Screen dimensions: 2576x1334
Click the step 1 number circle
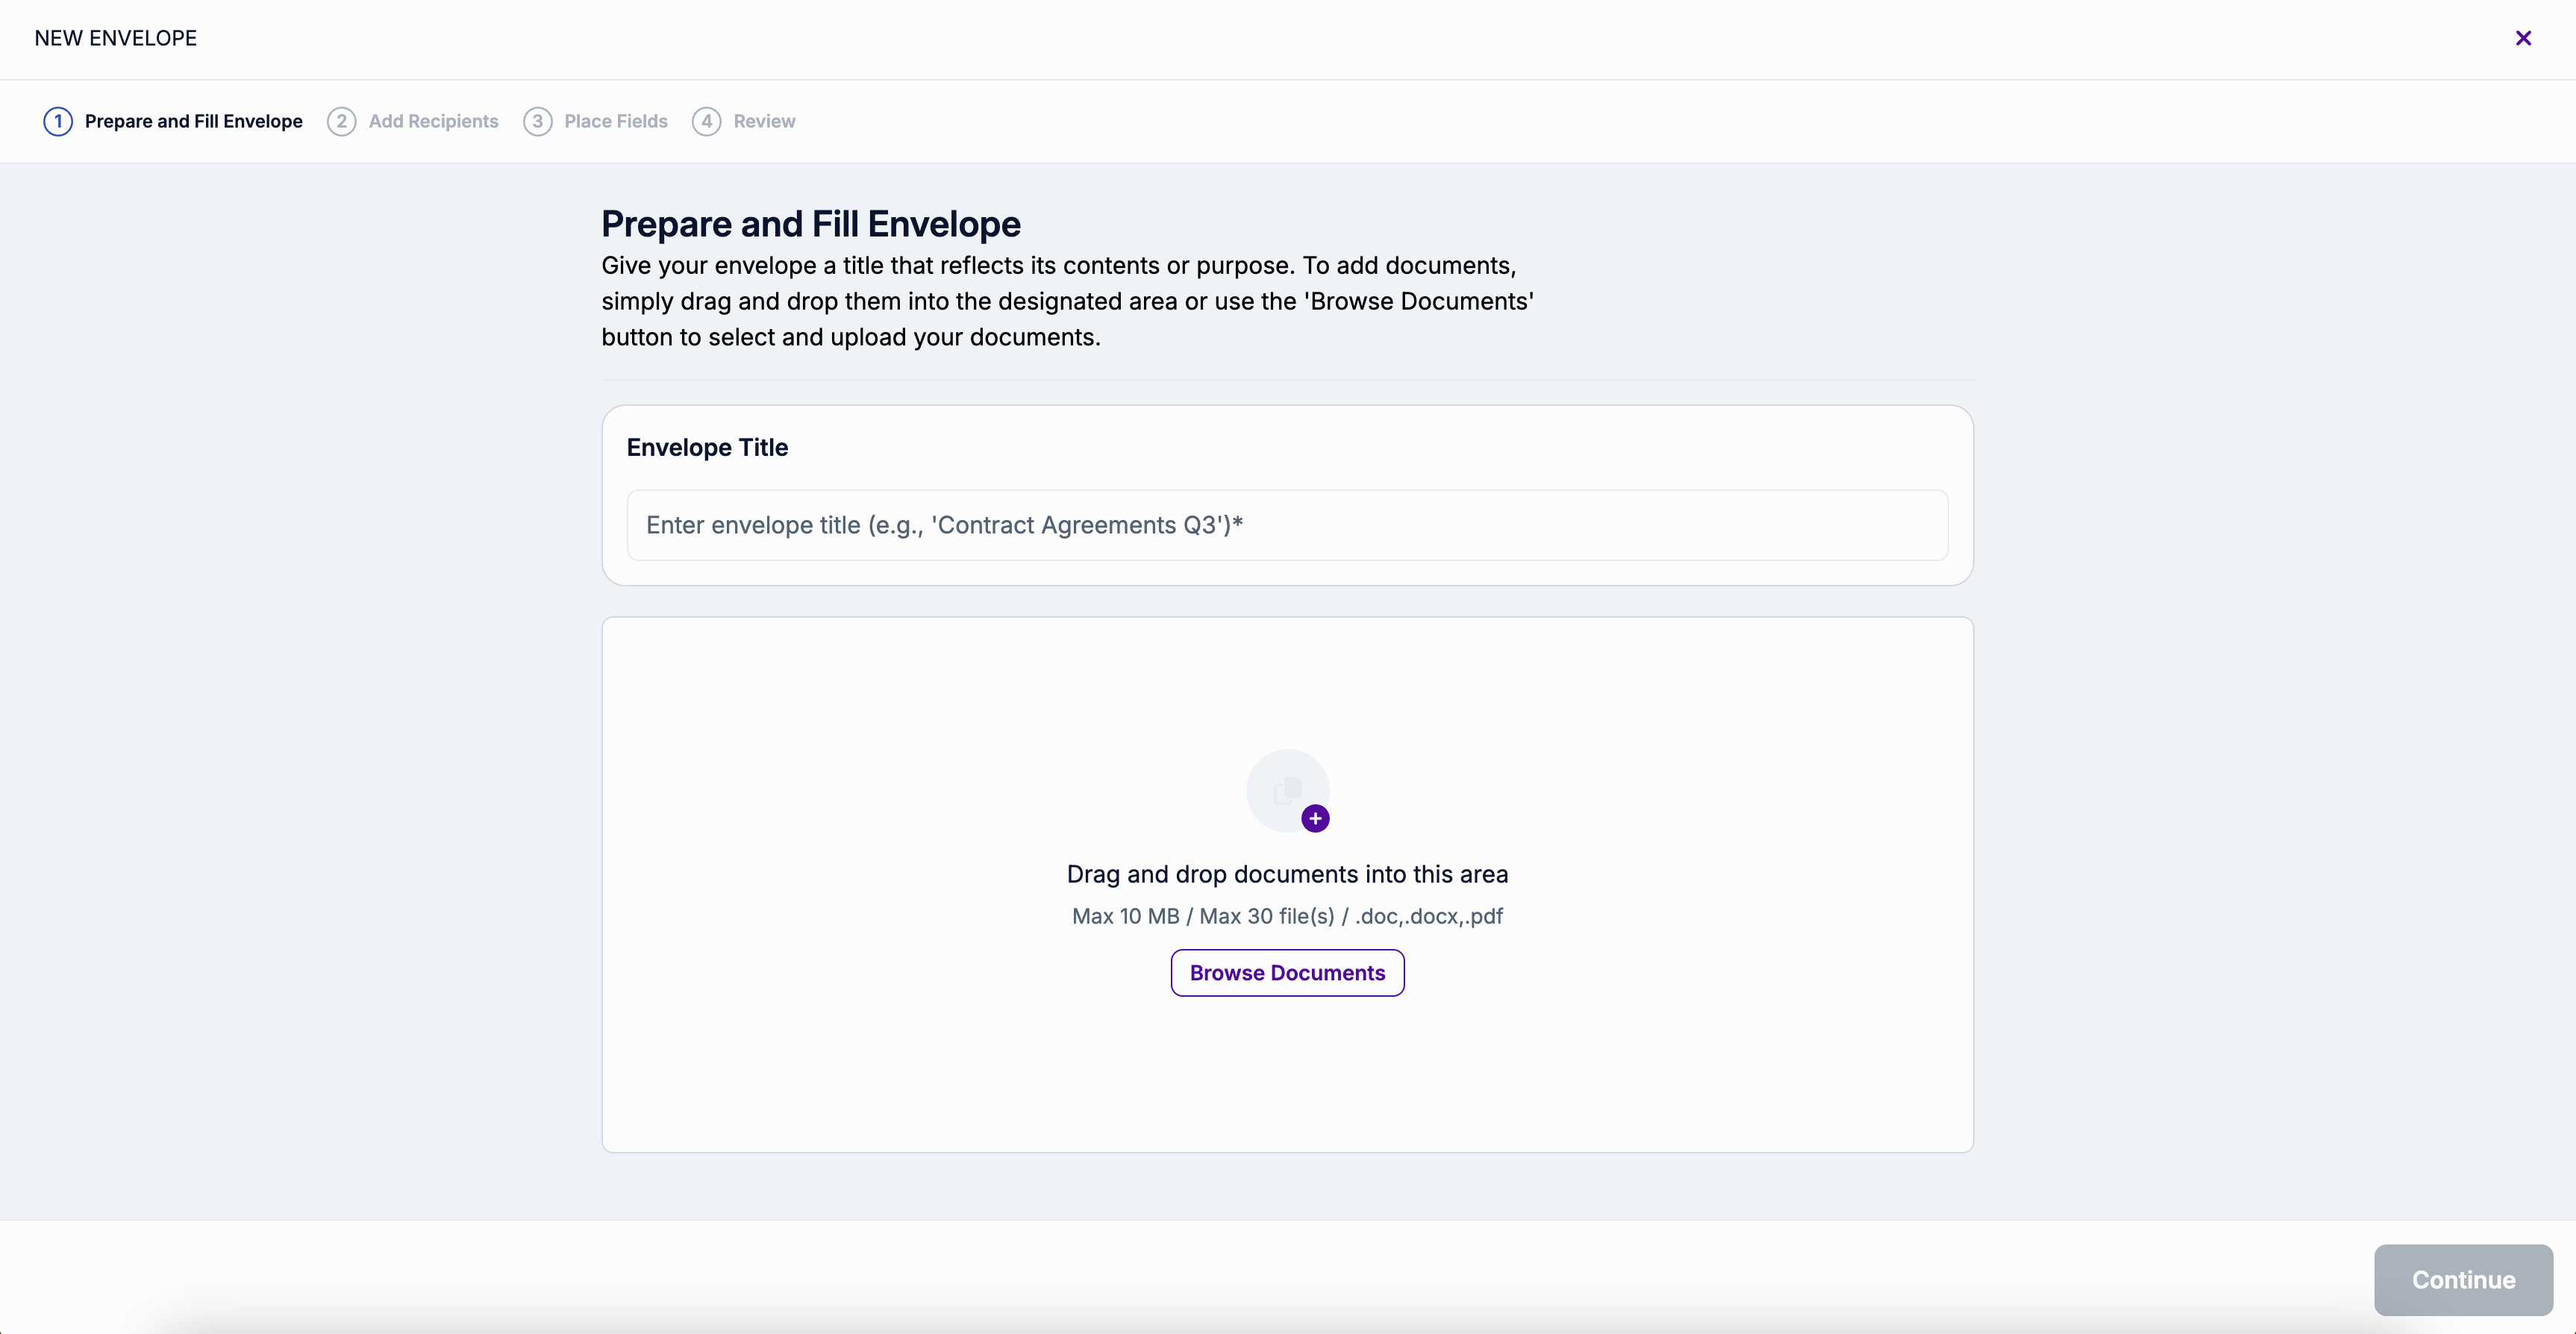58,121
